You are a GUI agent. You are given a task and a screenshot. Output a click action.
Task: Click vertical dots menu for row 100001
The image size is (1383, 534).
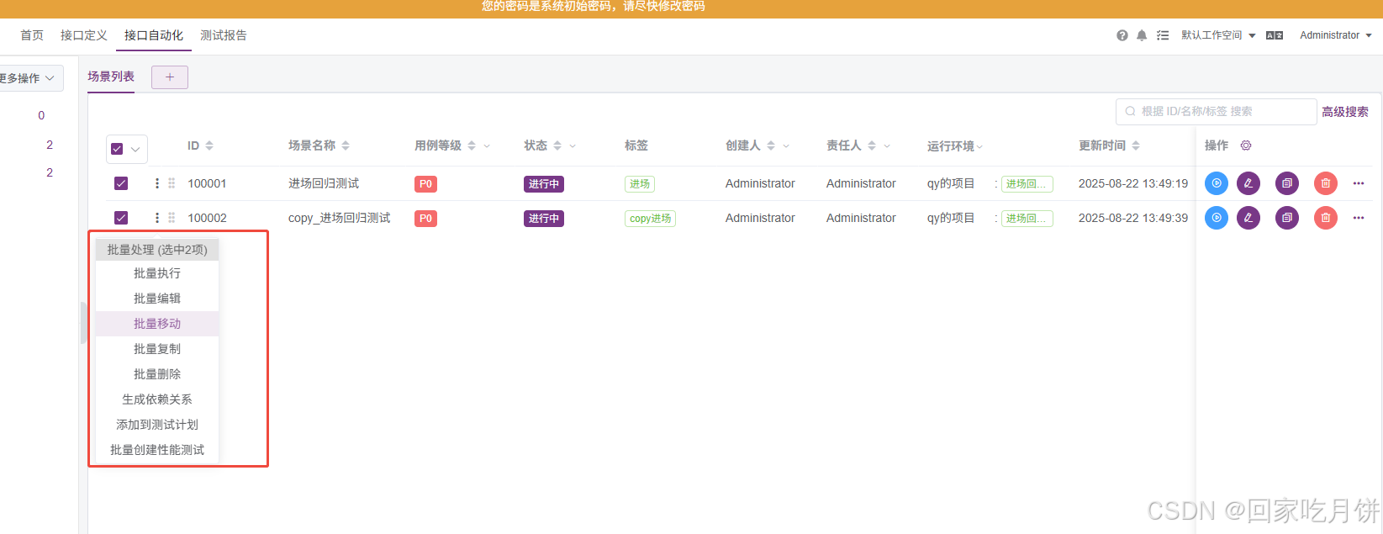click(x=157, y=183)
